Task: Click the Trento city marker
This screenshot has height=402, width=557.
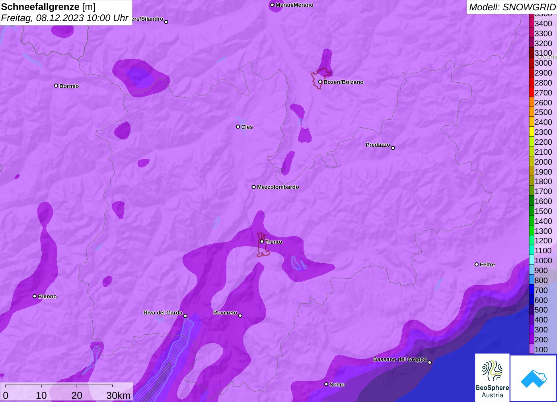Action: [x=262, y=242]
